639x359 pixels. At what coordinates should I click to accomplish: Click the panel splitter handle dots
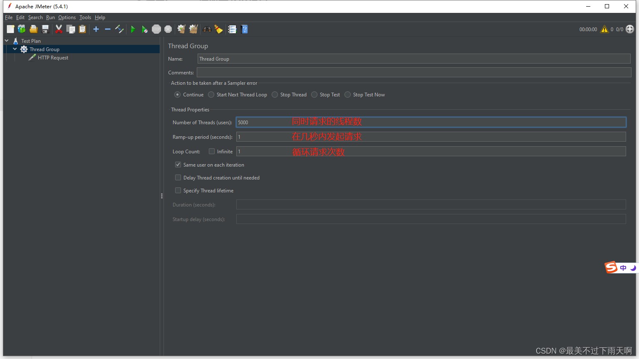[x=162, y=196]
